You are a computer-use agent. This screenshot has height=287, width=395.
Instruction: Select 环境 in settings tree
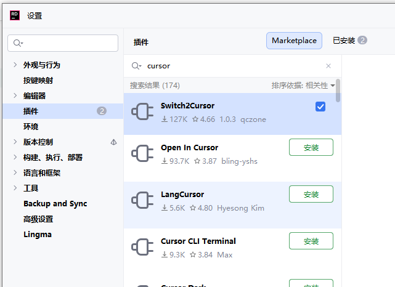point(31,126)
